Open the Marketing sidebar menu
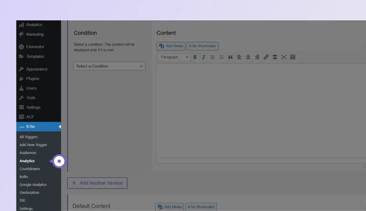366x211 pixels. tap(39, 34)
